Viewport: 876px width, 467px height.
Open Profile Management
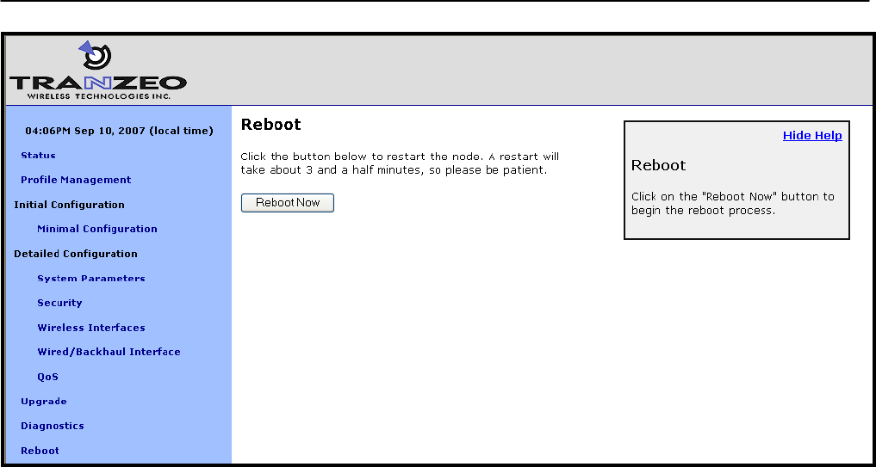(76, 180)
